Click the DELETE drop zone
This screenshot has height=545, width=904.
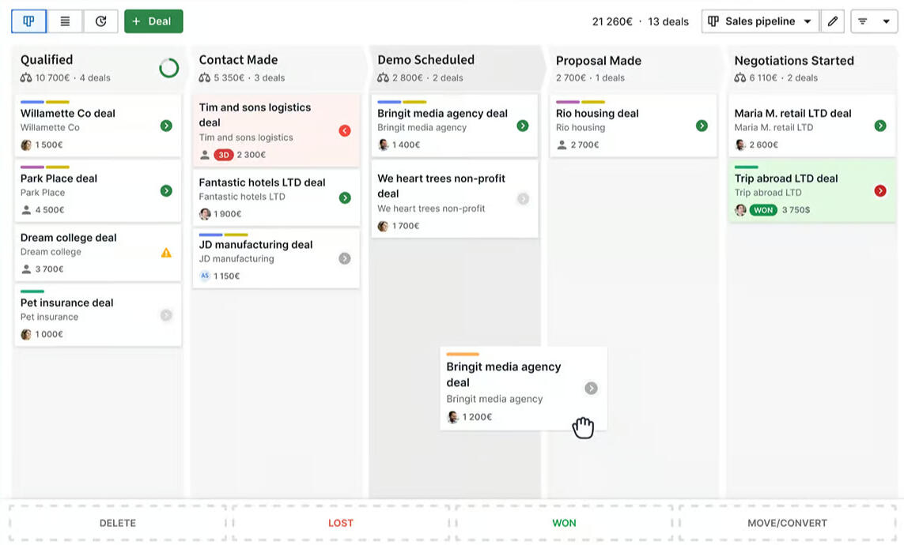[117, 523]
